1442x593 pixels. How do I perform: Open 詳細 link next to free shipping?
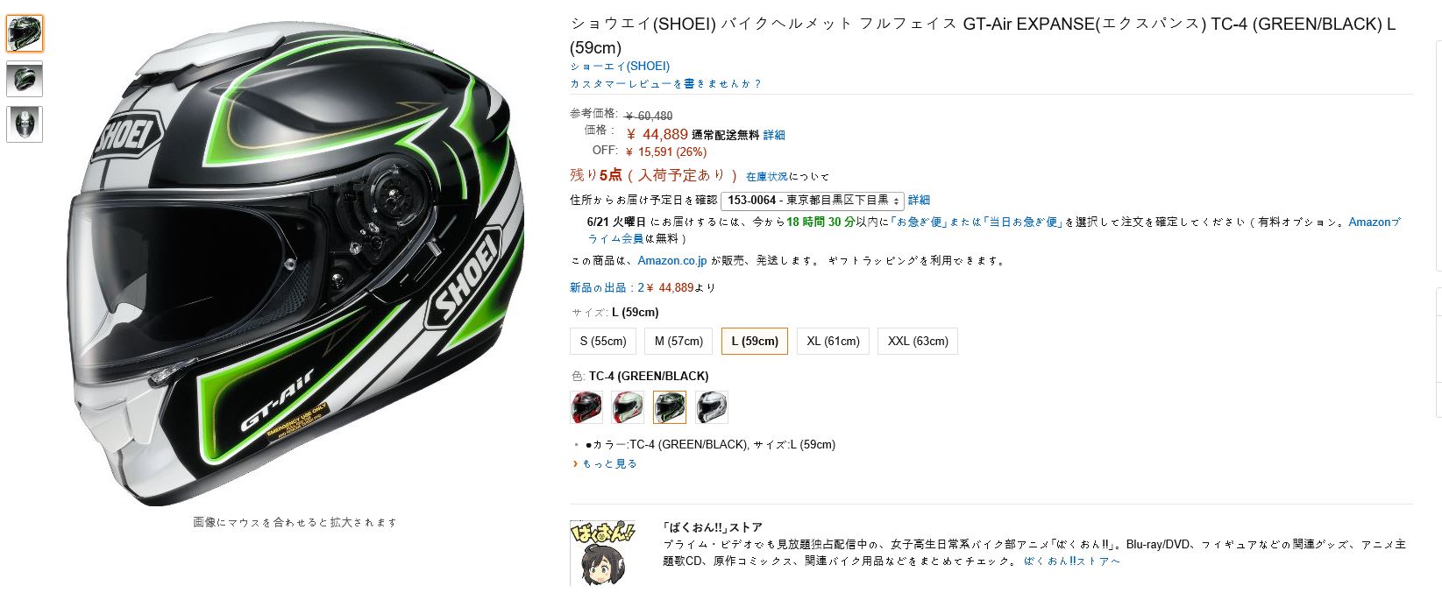(774, 135)
